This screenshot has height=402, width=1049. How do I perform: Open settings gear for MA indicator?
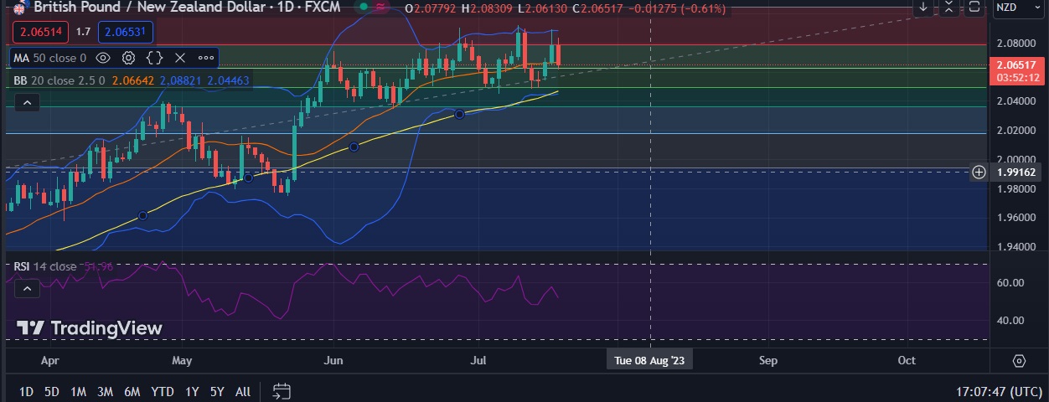(128, 58)
